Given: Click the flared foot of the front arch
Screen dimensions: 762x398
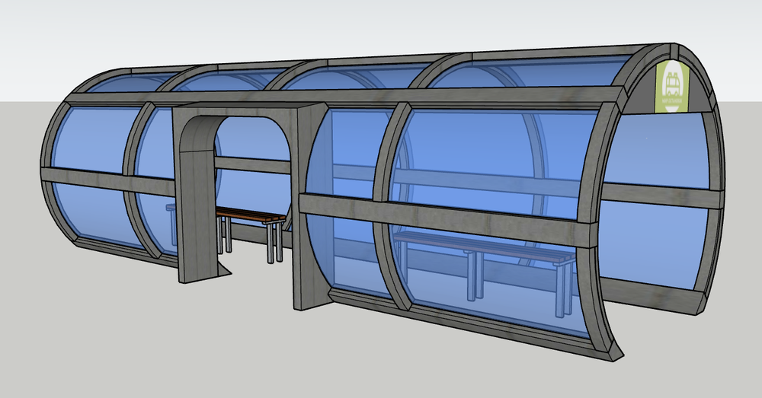Looking at the screenshot, I should (x=607, y=345).
